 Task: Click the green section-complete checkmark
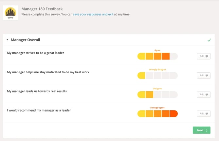209,40
